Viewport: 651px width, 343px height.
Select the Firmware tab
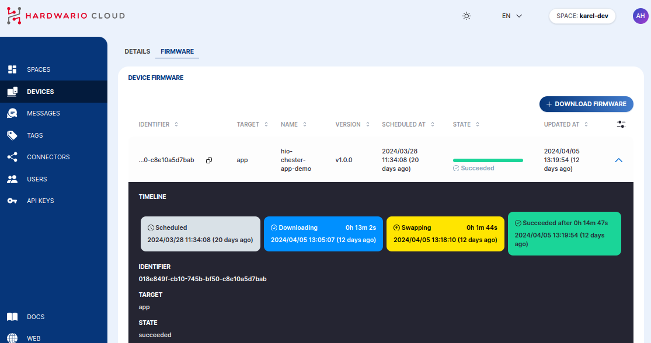pyautogui.click(x=177, y=51)
